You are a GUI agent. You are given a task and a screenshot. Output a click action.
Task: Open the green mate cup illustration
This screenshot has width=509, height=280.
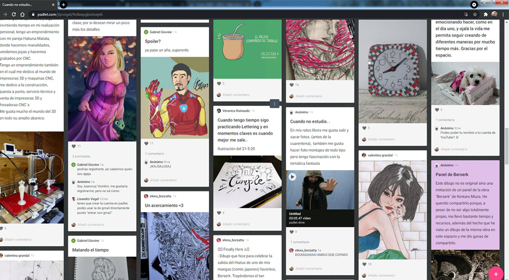(247, 49)
